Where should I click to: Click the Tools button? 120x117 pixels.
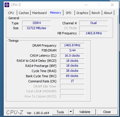click(60, 112)
